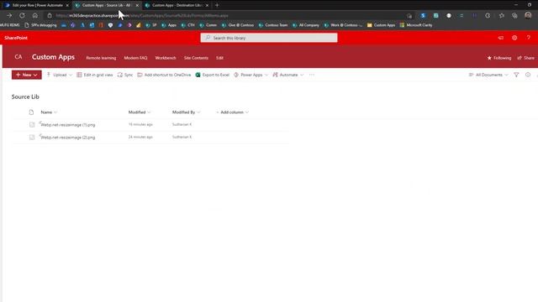Click the file type column header icon
Image resolution: width=538 pixels, height=302 pixels.
[31, 112]
